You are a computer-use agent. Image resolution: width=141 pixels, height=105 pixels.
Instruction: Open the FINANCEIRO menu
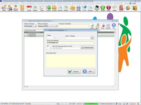click(x=100, y=3)
